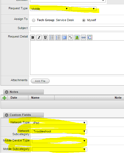The width and height of the screenshot is (124, 153).
Task: Collapse the Custom Fields section x icon
Action: (x=7, y=115)
